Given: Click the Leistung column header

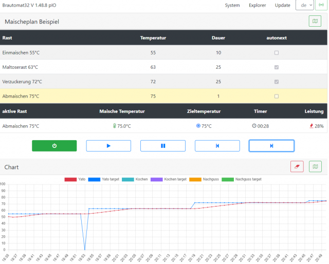Looking at the screenshot, I should click(314, 111).
